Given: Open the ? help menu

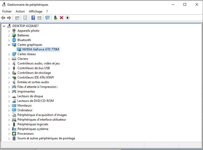Looking at the screenshot, I should tap(47, 11).
